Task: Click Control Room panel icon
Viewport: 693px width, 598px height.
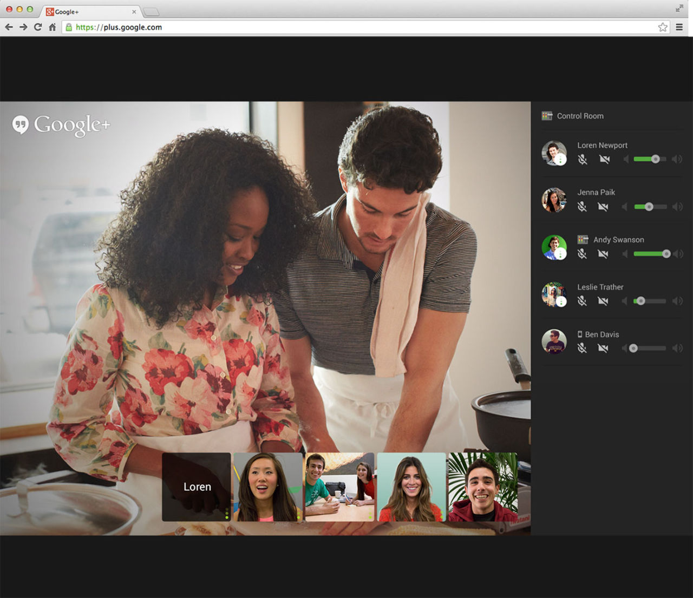Action: [547, 116]
